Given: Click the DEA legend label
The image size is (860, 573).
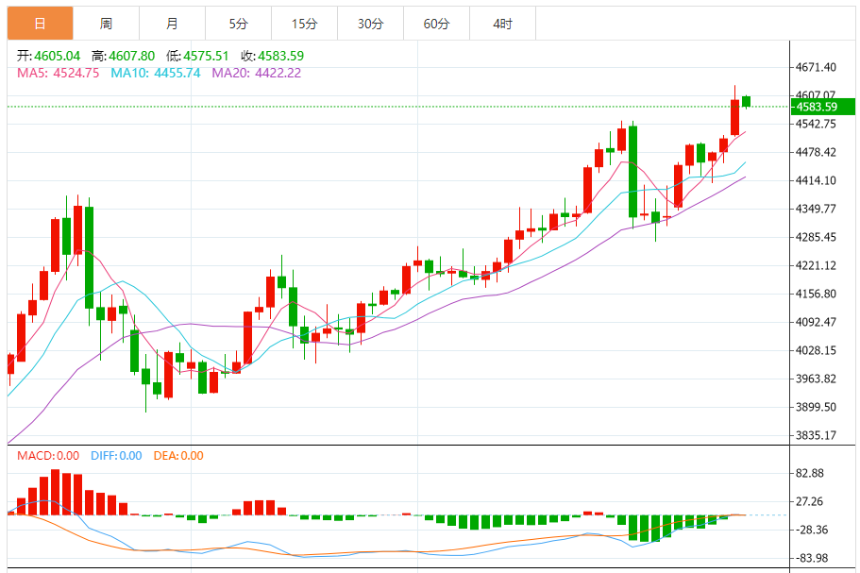Looking at the screenshot, I should click(x=178, y=456).
